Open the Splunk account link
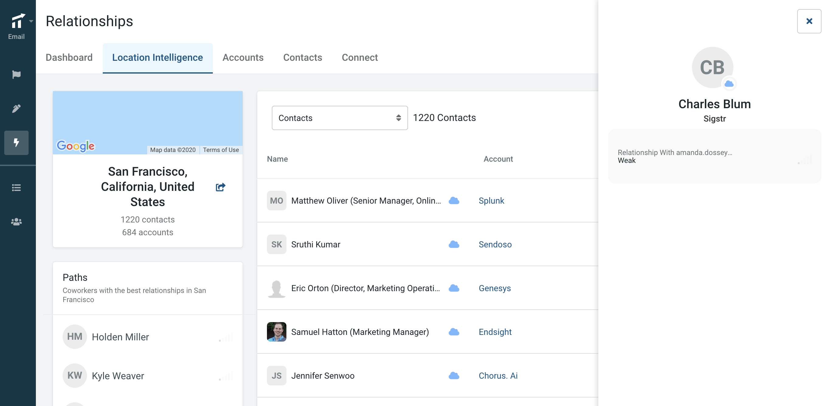Viewport: 827px width, 406px height. point(491,201)
